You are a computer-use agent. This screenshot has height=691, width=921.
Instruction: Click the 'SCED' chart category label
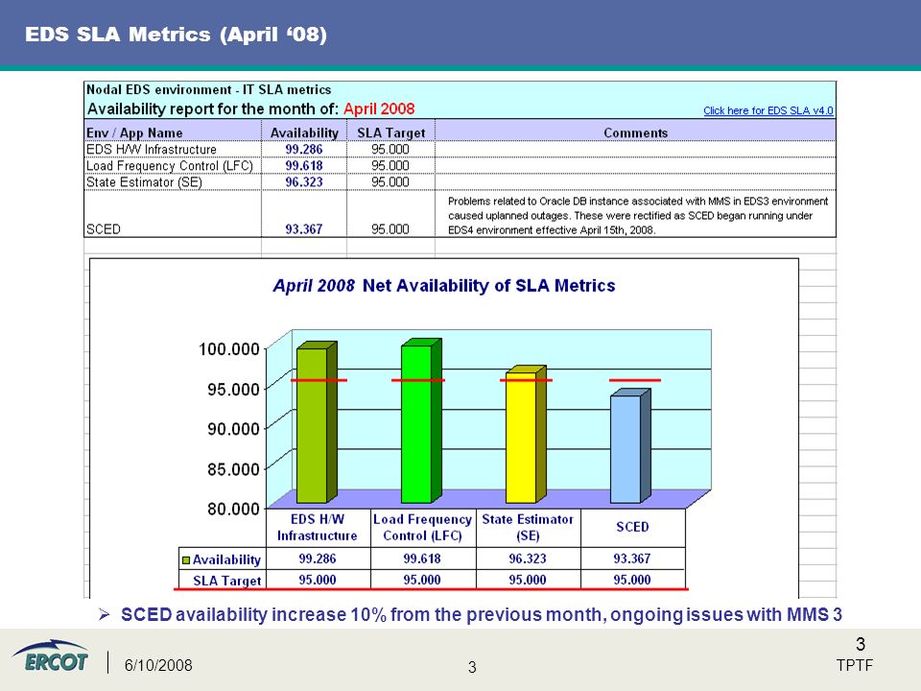(x=632, y=527)
